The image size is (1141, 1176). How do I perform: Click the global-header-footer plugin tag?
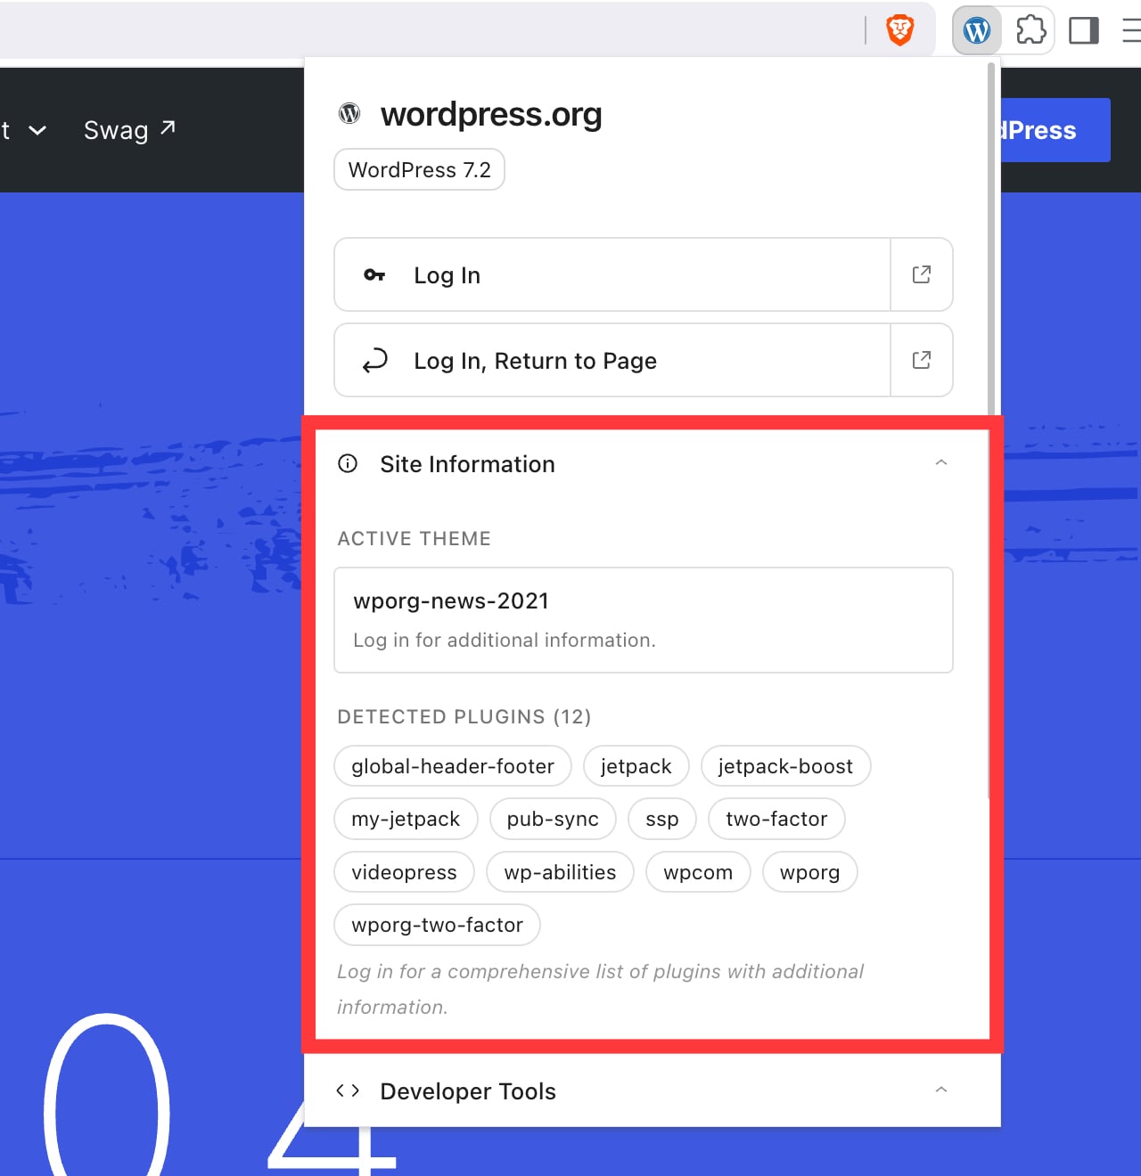(453, 766)
